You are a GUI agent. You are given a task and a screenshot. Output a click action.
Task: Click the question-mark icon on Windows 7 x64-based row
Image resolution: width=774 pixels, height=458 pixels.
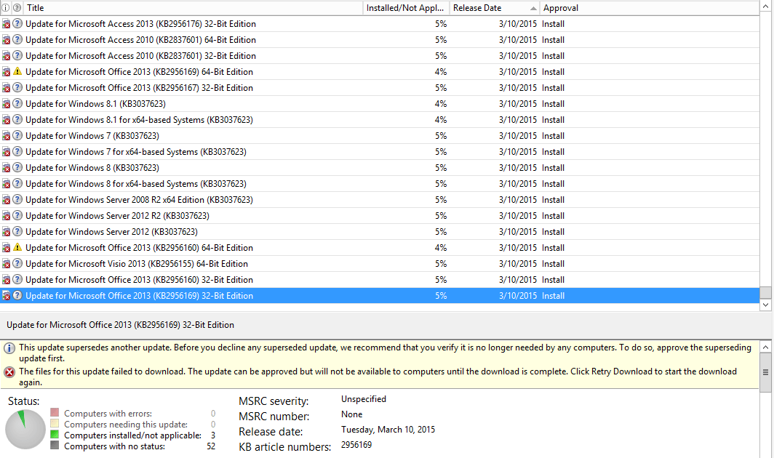(x=17, y=151)
